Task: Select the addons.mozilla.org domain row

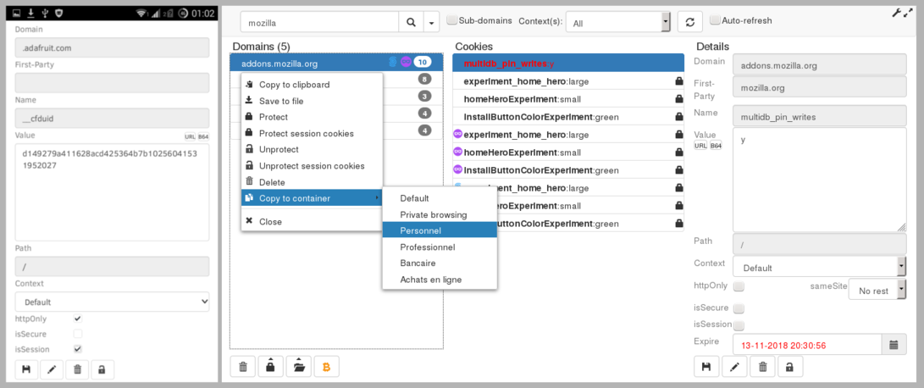Action: point(336,62)
